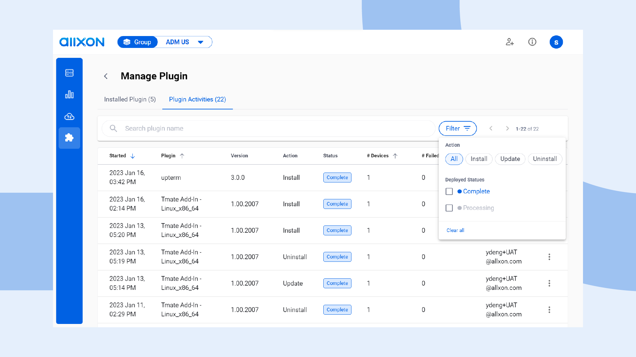Switch to Installed Plugin (5) tab
This screenshot has width=636, height=357.
[x=130, y=99]
